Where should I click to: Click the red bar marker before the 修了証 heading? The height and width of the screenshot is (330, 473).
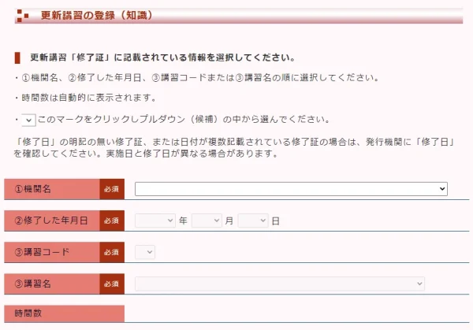pos(17,58)
